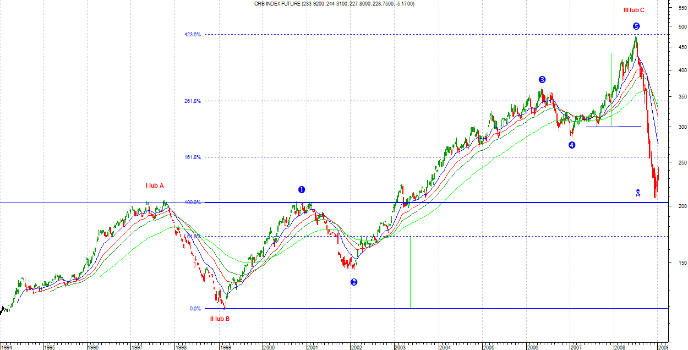Click the 2002 year label on time axis

click(x=356, y=347)
